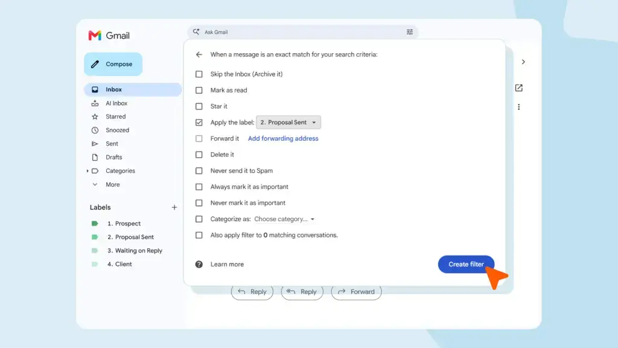Open the 1. Prospect label
The width and height of the screenshot is (618, 348).
tap(124, 224)
